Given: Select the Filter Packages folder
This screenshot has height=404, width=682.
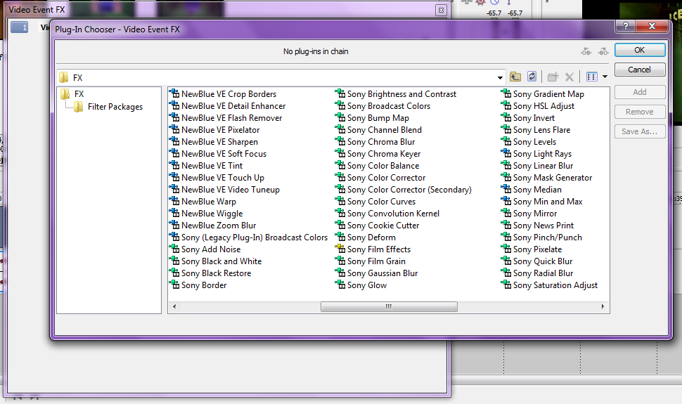Looking at the screenshot, I should click(108, 107).
